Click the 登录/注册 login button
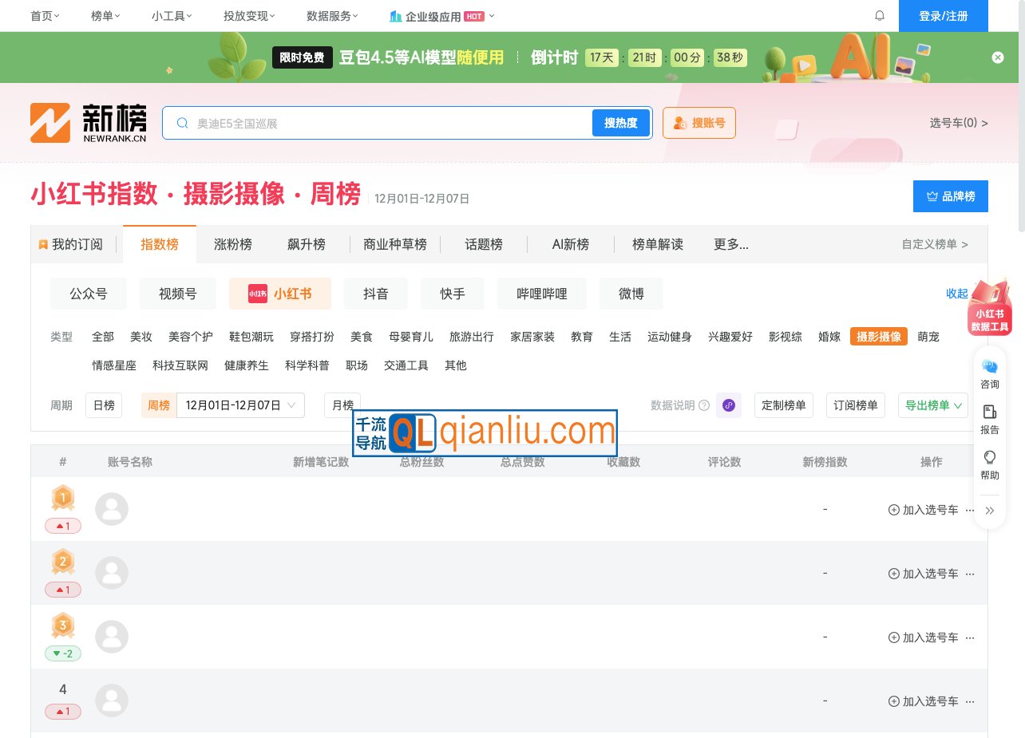Viewport: 1025px width, 738px height. tap(944, 15)
